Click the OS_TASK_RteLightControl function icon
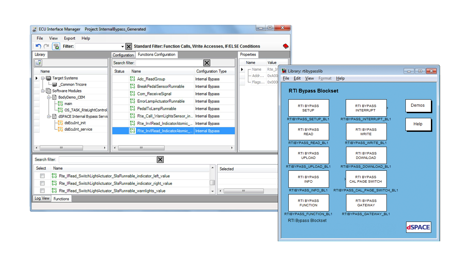This screenshot has height=267, width=475. point(60,110)
